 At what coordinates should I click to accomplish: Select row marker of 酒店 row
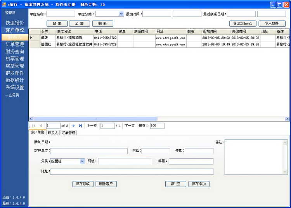pos(34,38)
